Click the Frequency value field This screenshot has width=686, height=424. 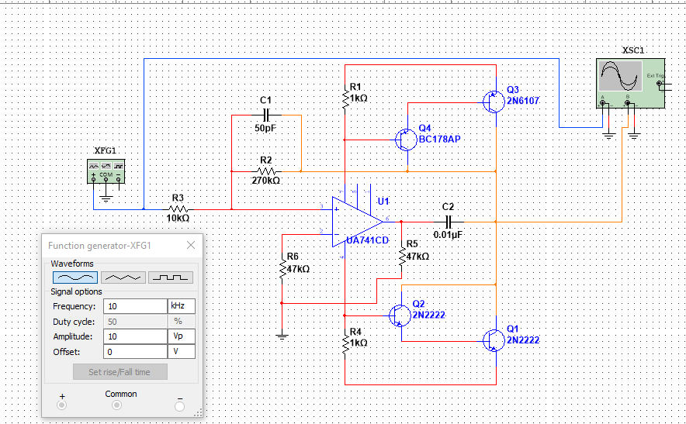tap(135, 306)
